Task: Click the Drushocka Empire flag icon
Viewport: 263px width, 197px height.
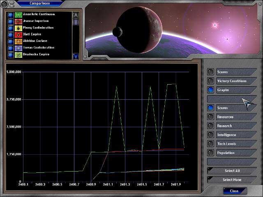Action: [x=18, y=54]
